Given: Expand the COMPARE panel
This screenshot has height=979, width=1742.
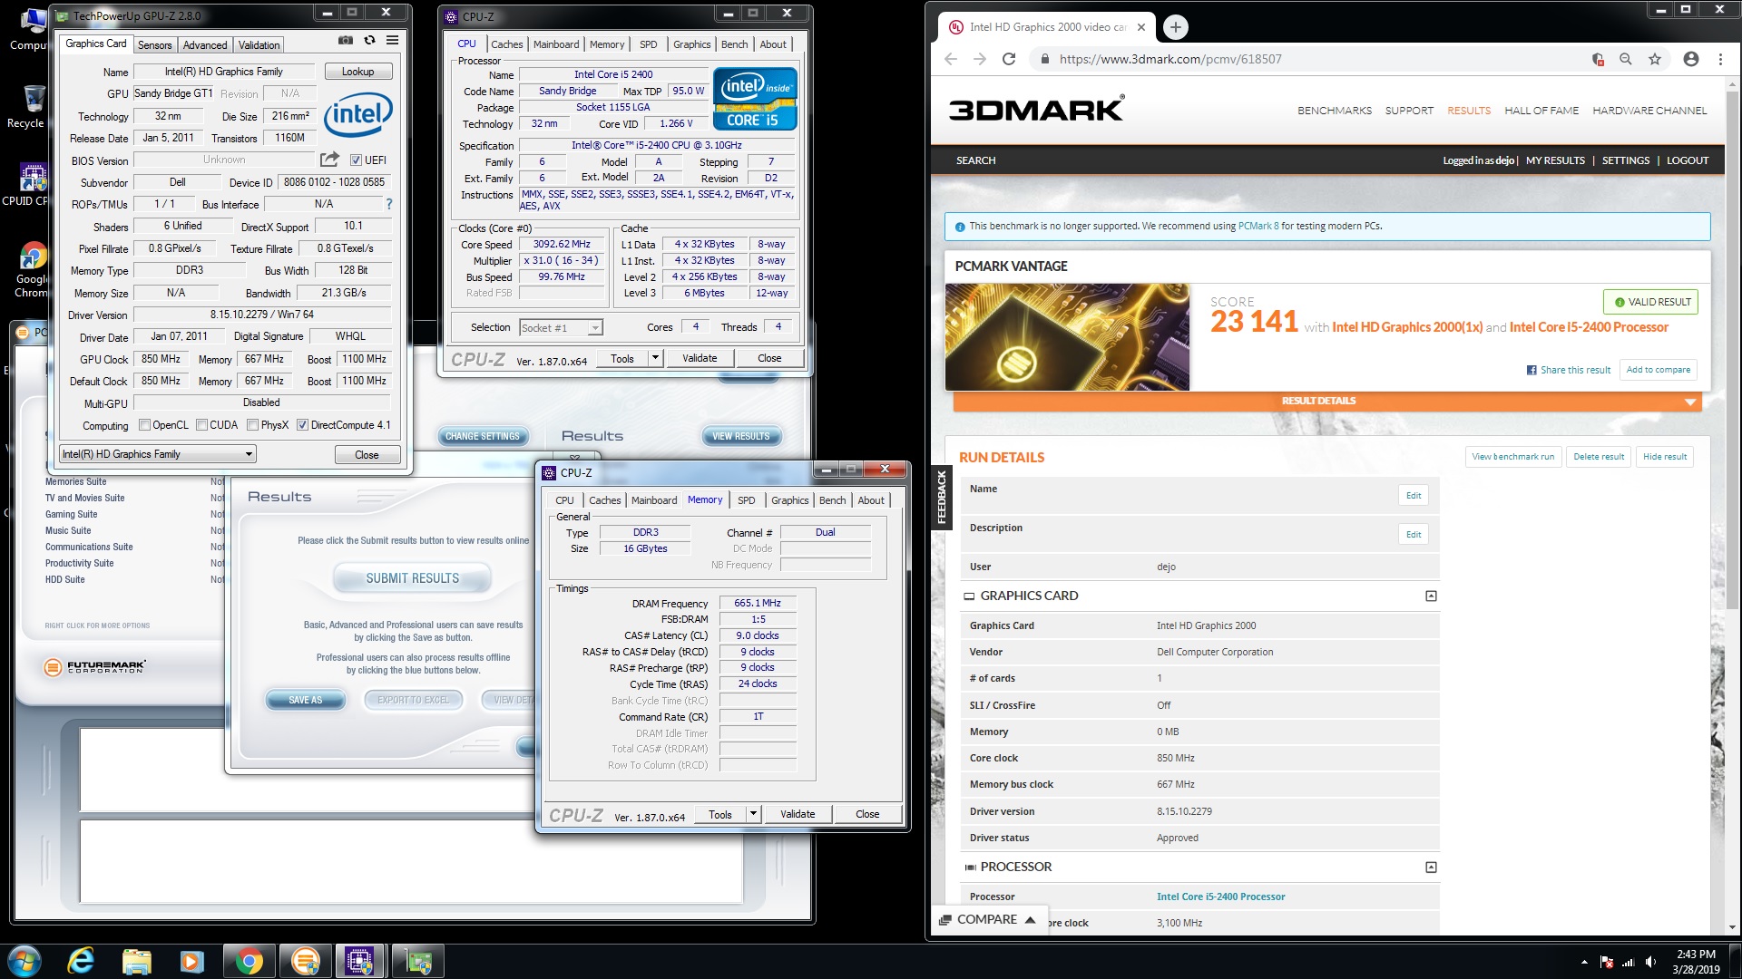Looking at the screenshot, I should pos(988,919).
